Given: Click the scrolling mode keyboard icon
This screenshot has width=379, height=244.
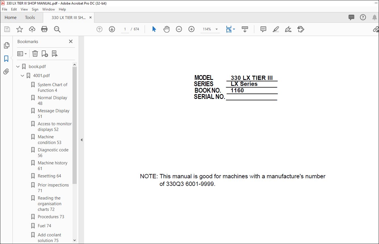Looking at the screenshot, I should [245, 29].
